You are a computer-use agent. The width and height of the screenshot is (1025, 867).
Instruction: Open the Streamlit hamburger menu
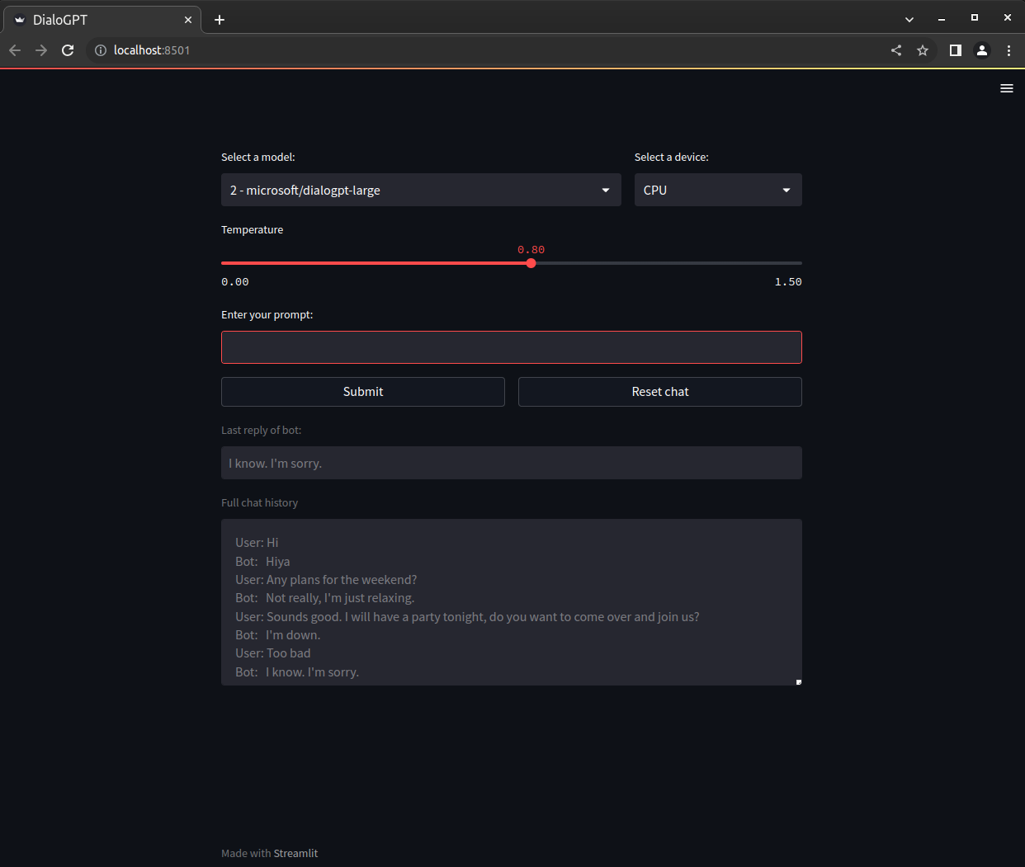pos(1006,87)
